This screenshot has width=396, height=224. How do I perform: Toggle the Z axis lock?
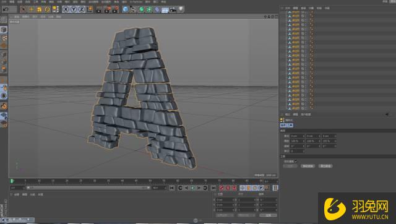[81, 9]
